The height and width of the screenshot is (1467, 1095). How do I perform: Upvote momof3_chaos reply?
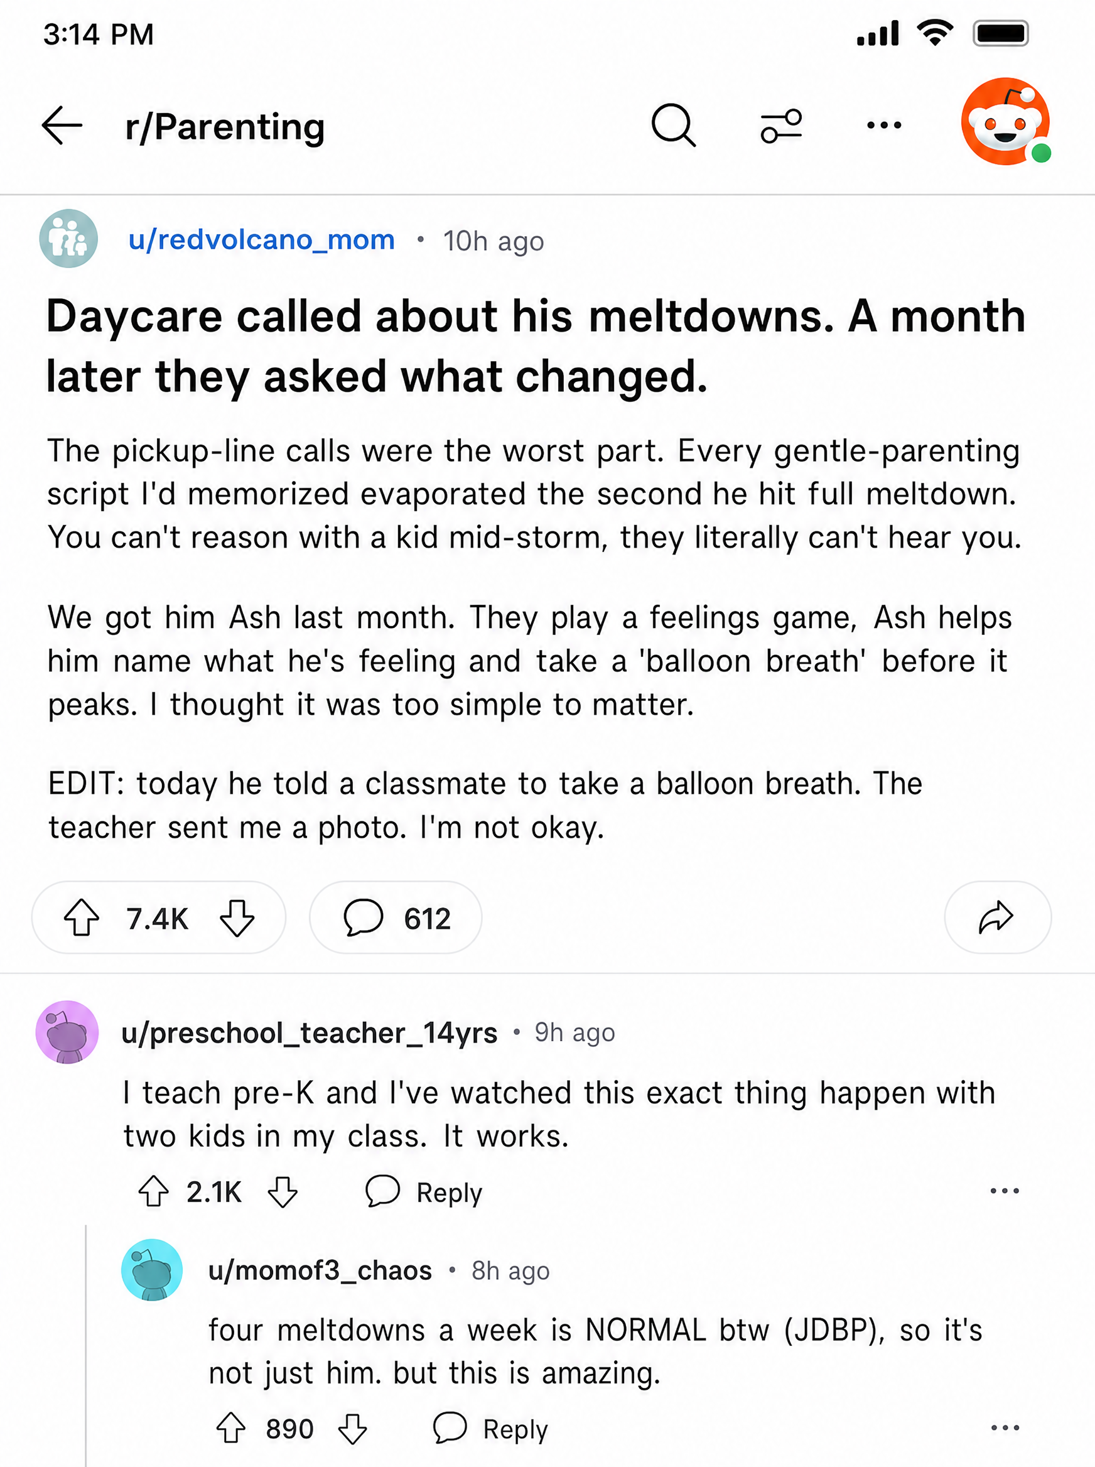tap(230, 1428)
